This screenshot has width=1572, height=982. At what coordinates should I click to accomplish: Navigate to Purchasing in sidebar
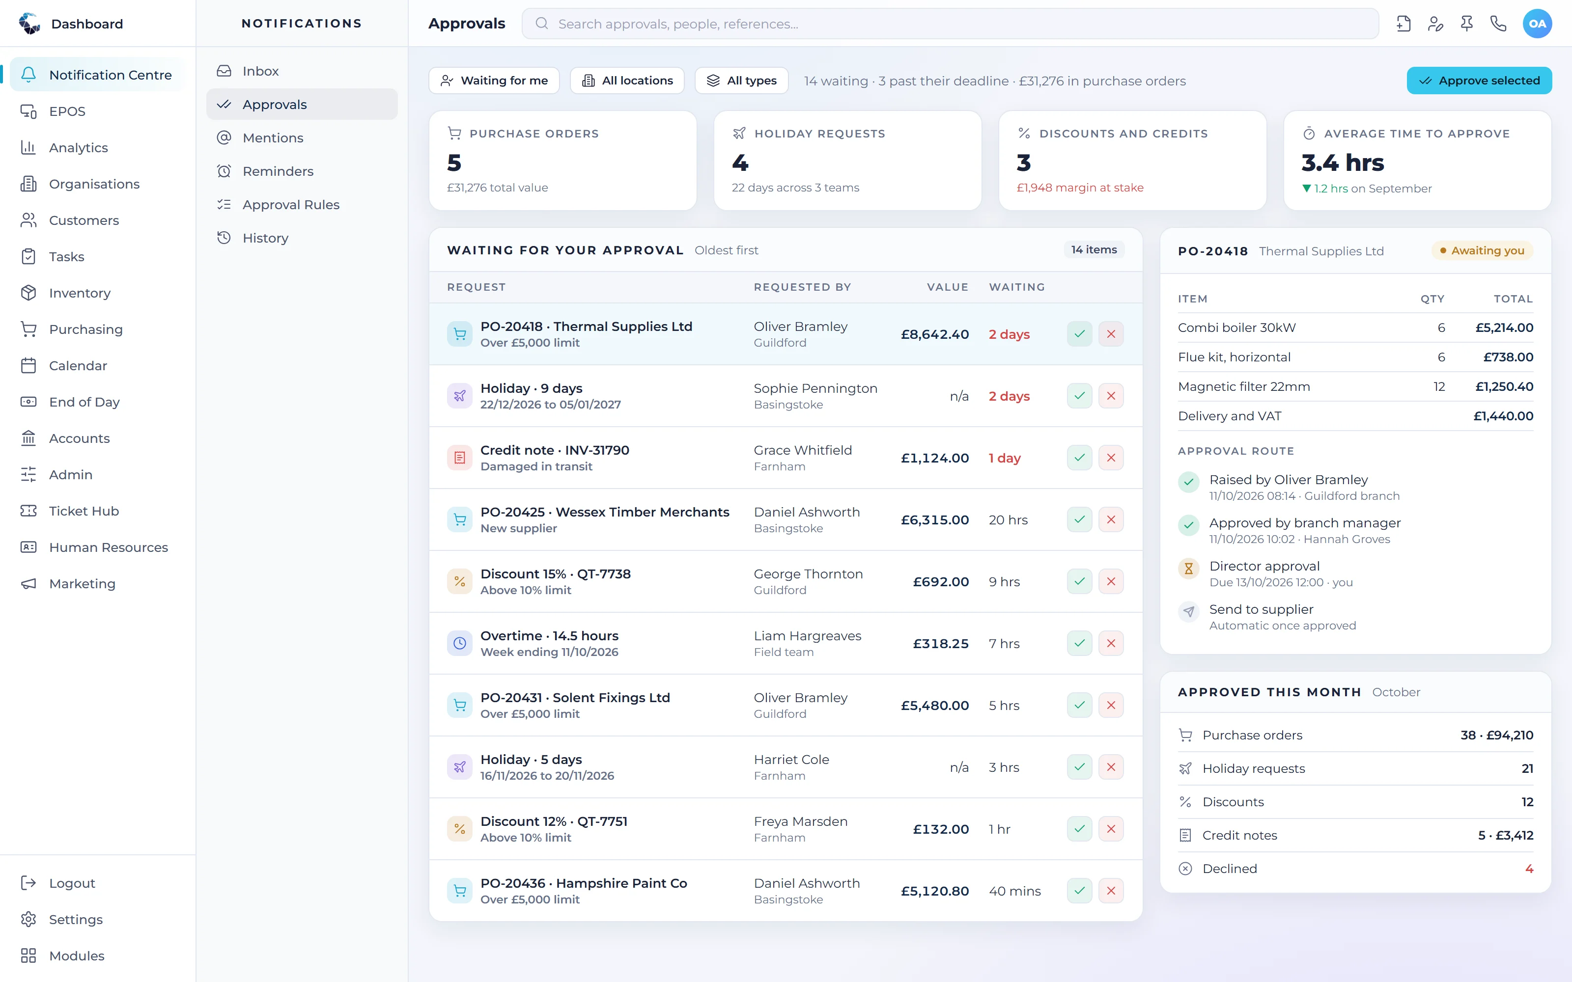pyautogui.click(x=97, y=329)
